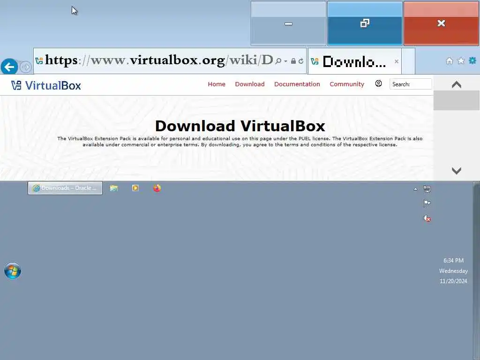480x360 pixels.
Task: Open the Documentation nav link
Action: click(x=297, y=84)
